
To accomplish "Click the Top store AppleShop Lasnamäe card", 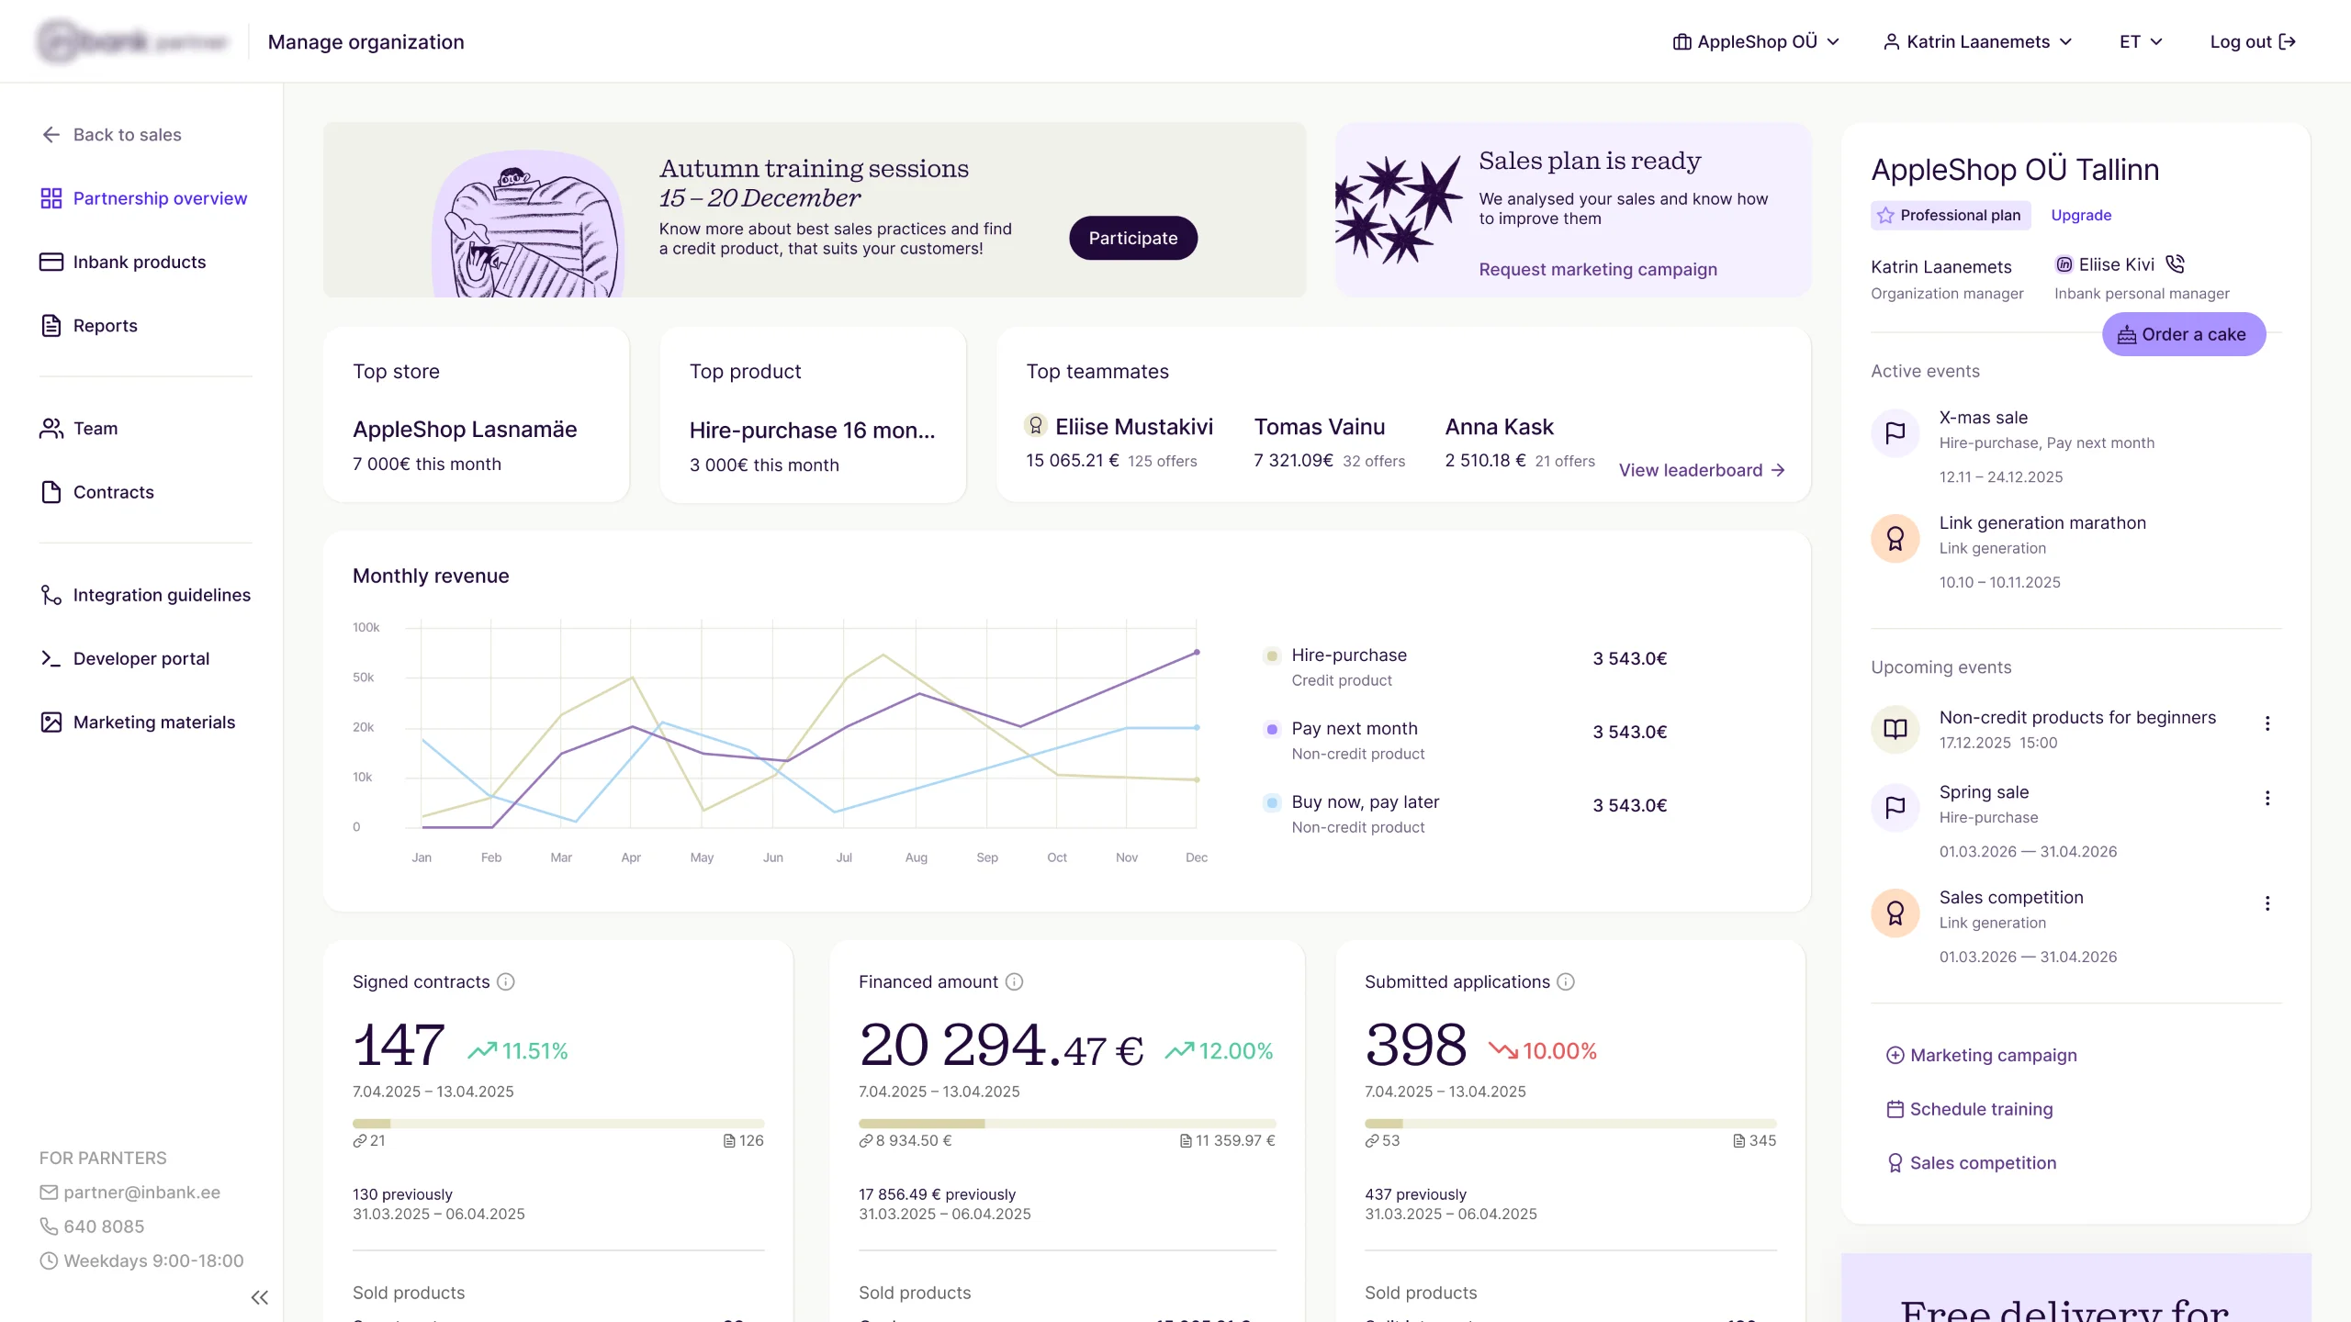I will click(x=477, y=414).
